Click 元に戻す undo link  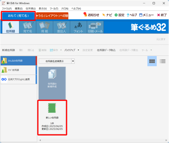(x=161, y=39)
